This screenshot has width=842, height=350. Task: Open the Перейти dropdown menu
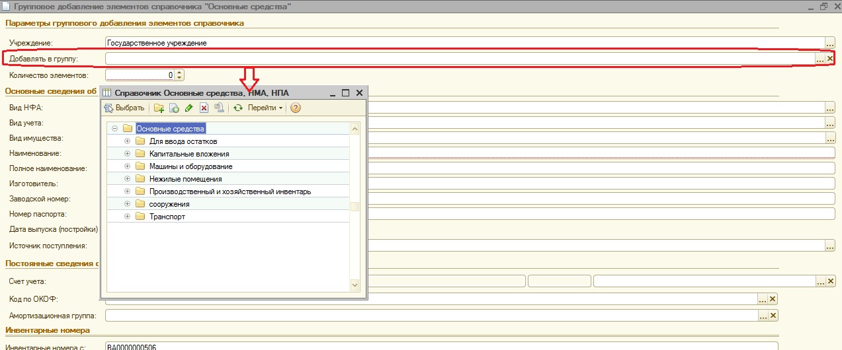point(265,108)
